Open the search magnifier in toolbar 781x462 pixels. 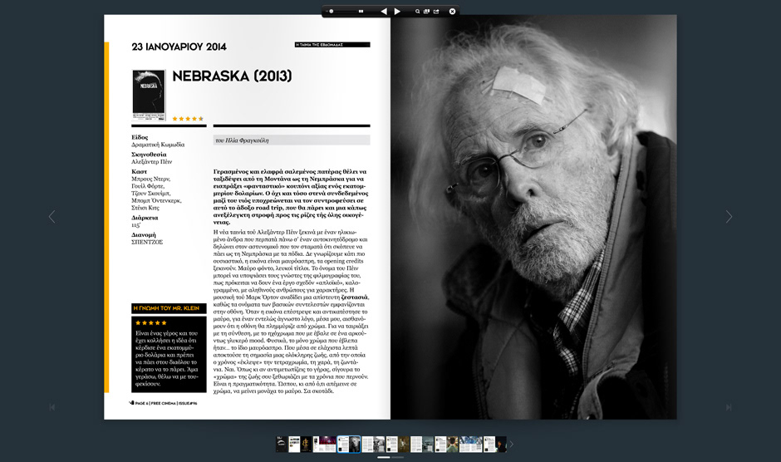pos(417,11)
